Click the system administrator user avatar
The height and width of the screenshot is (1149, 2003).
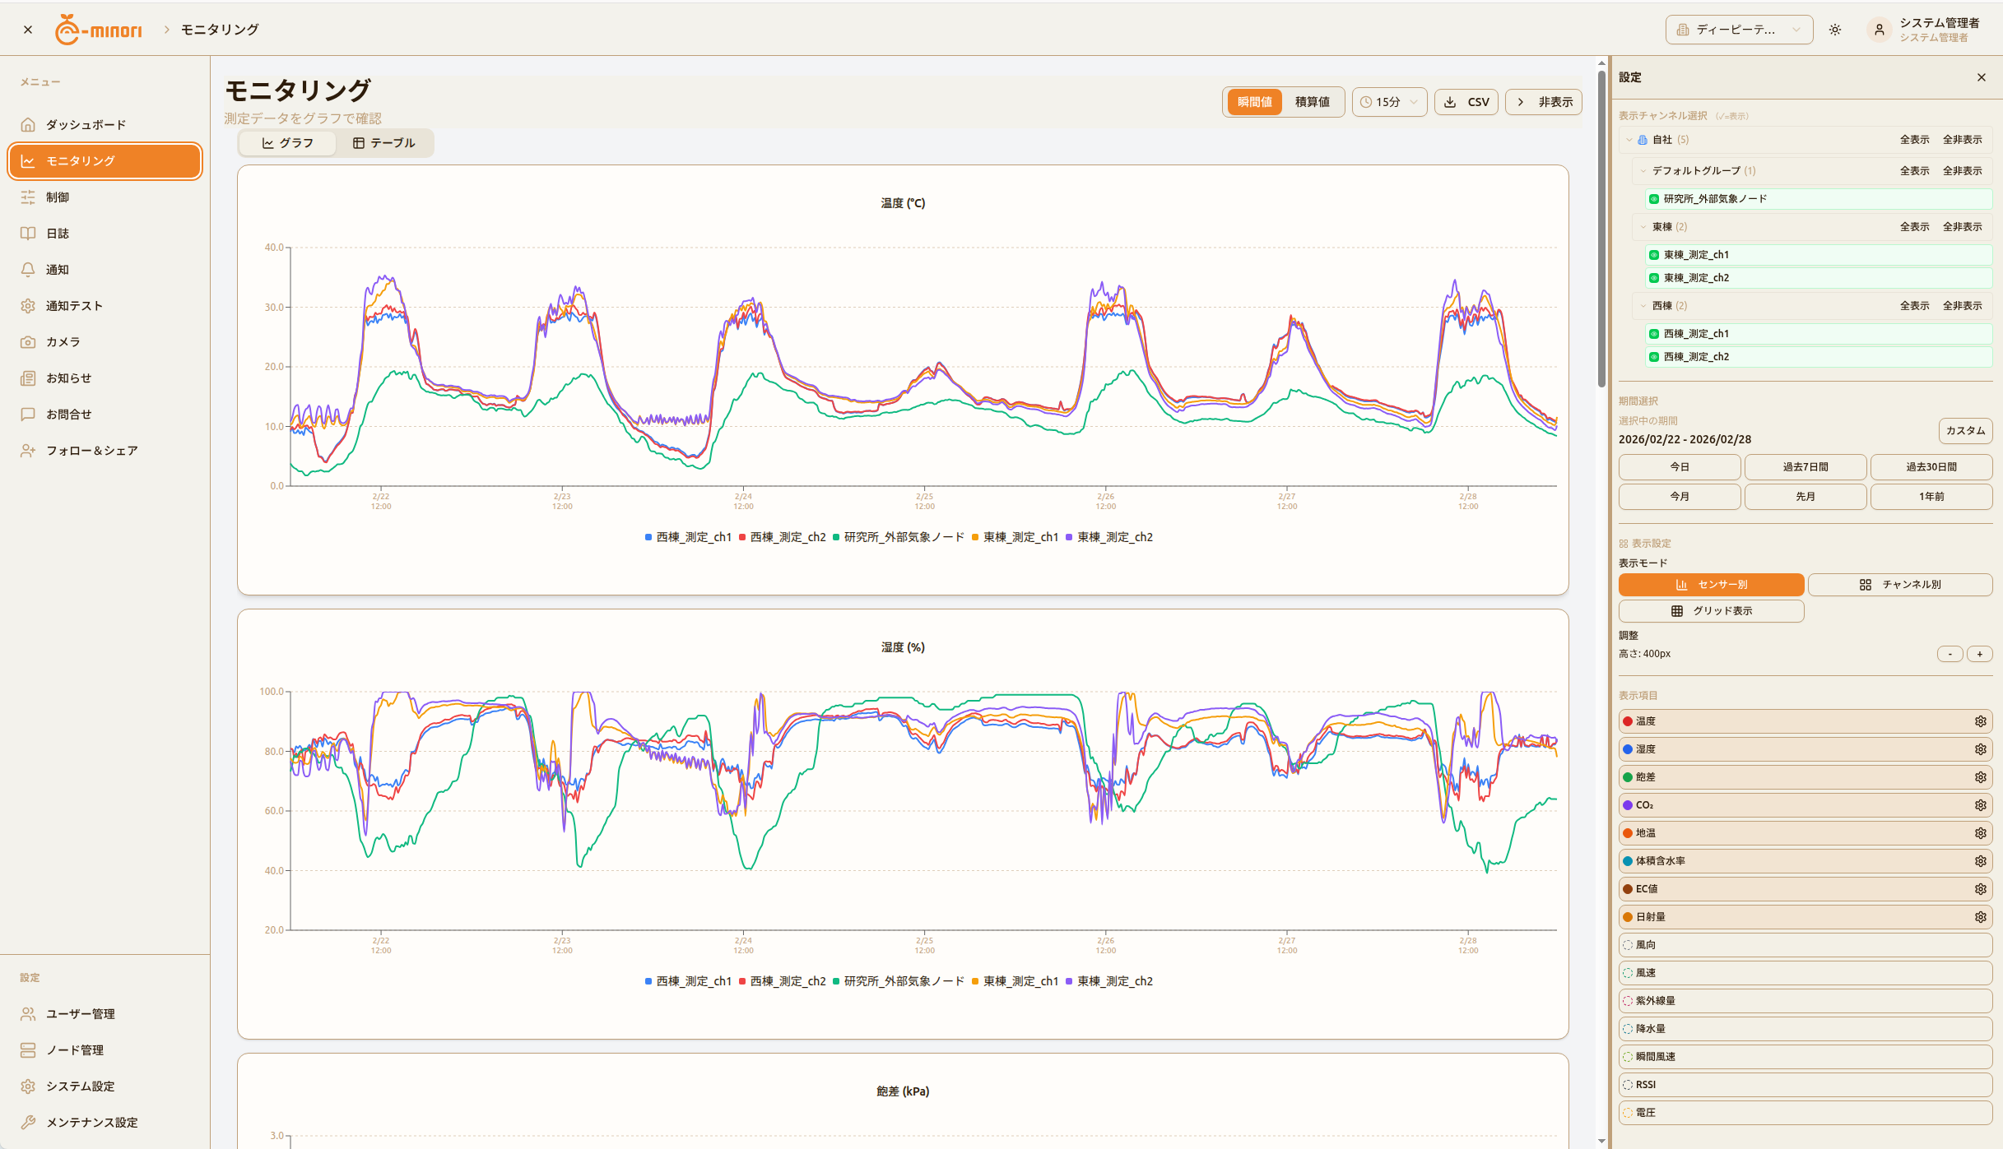(x=1880, y=30)
